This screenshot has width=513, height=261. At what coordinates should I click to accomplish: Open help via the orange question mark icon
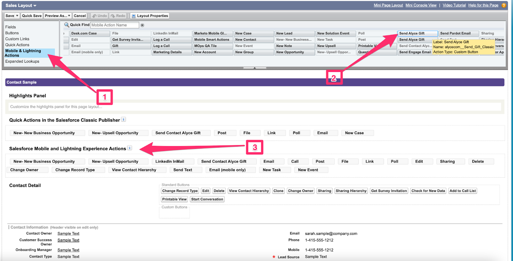pos(504,5)
